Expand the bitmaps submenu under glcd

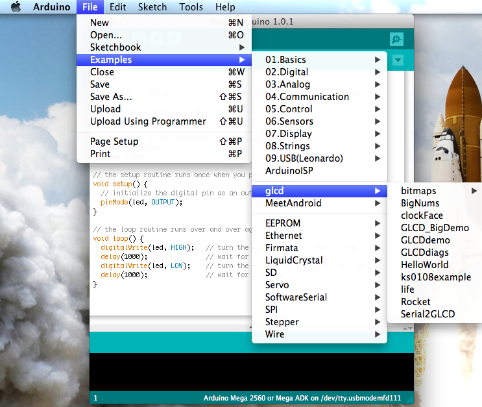point(435,191)
